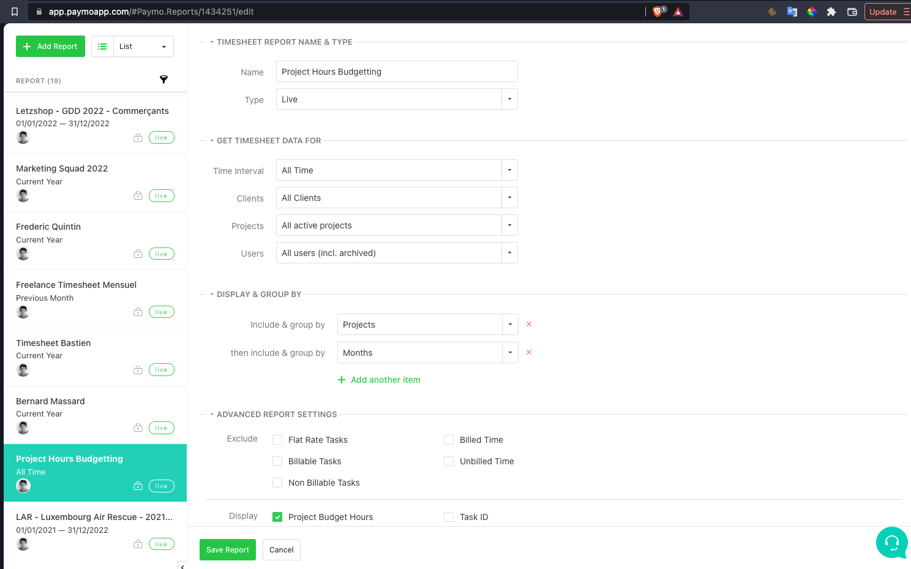Remove the Projects group-by row
This screenshot has width=911, height=569.
(529, 324)
